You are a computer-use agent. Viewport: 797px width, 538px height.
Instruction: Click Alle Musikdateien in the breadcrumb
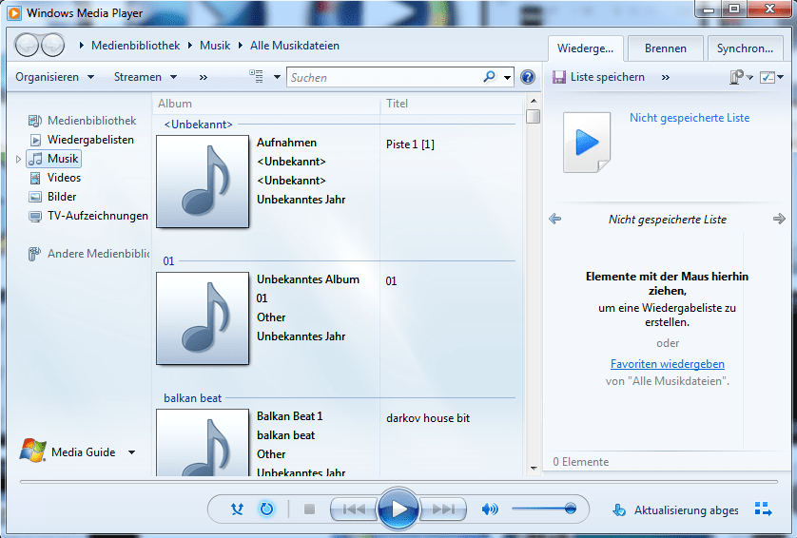pyautogui.click(x=295, y=46)
